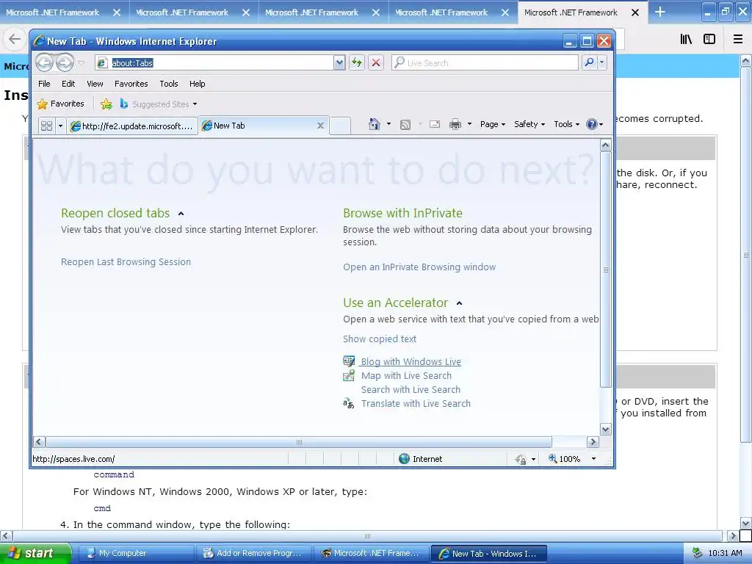Click the green Refresh button in IE

click(357, 63)
